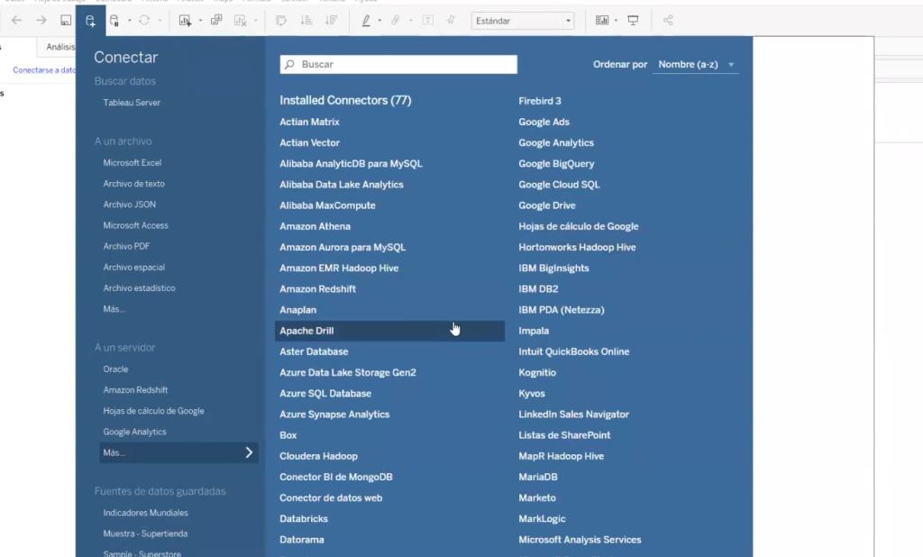Select the Análisis tab
Viewport: 923px width, 557px height.
[x=60, y=47]
